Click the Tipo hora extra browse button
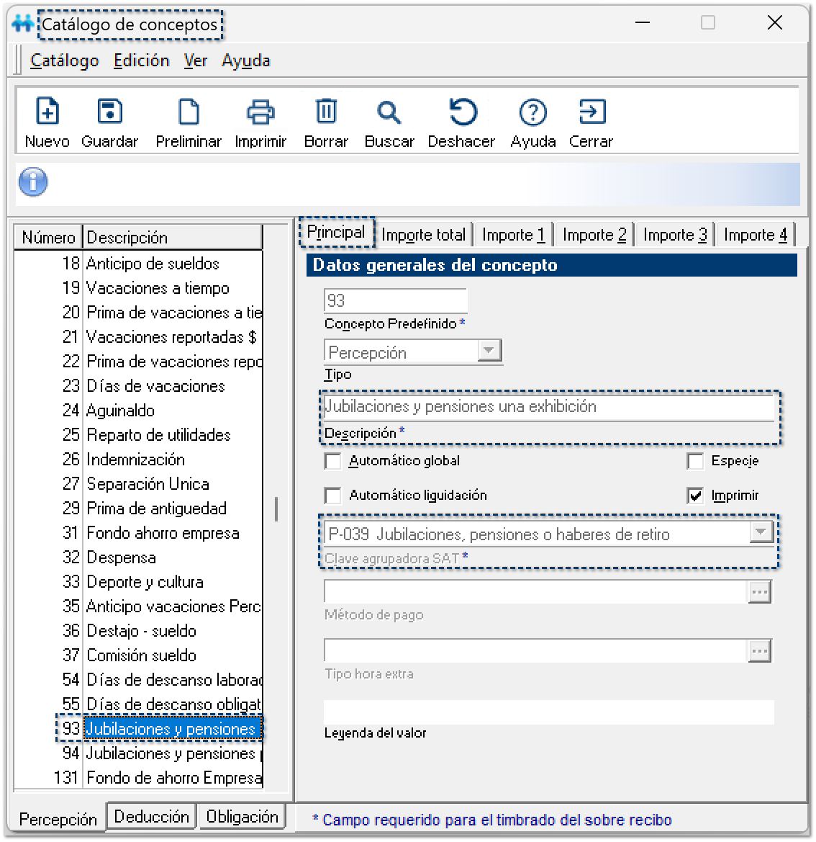Image resolution: width=816 pixels, height=842 pixels. (x=759, y=651)
